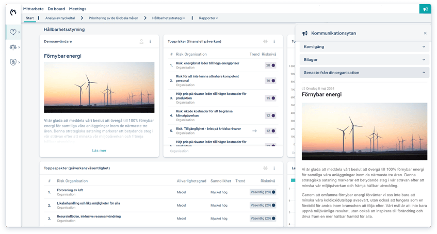
Task: Switch to the Do board menu
Action: pyautogui.click(x=56, y=9)
